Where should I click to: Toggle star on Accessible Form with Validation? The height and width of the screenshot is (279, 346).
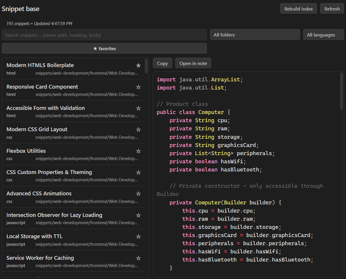coord(138,108)
